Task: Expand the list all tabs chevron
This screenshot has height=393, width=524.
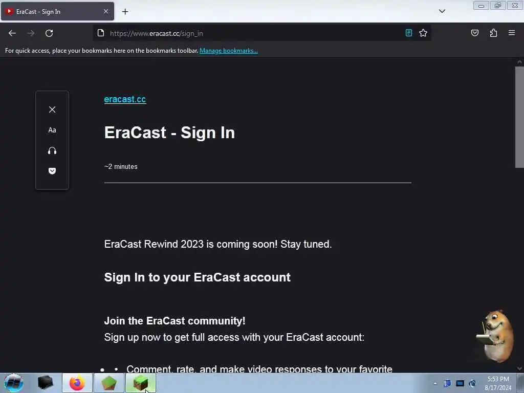Action: [442, 11]
